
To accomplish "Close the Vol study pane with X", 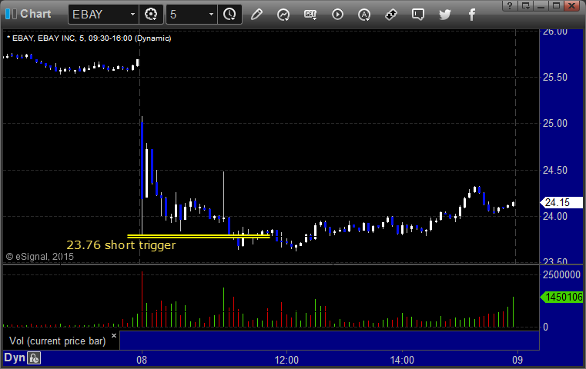I will [x=114, y=335].
